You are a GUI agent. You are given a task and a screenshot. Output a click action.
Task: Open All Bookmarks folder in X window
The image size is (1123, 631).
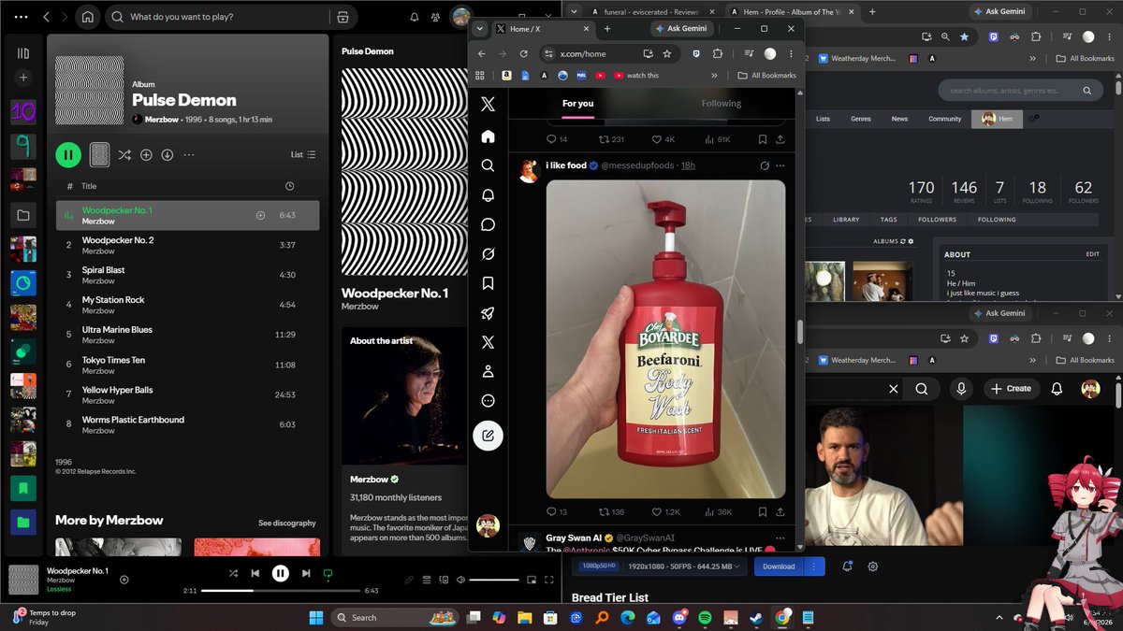coord(766,75)
